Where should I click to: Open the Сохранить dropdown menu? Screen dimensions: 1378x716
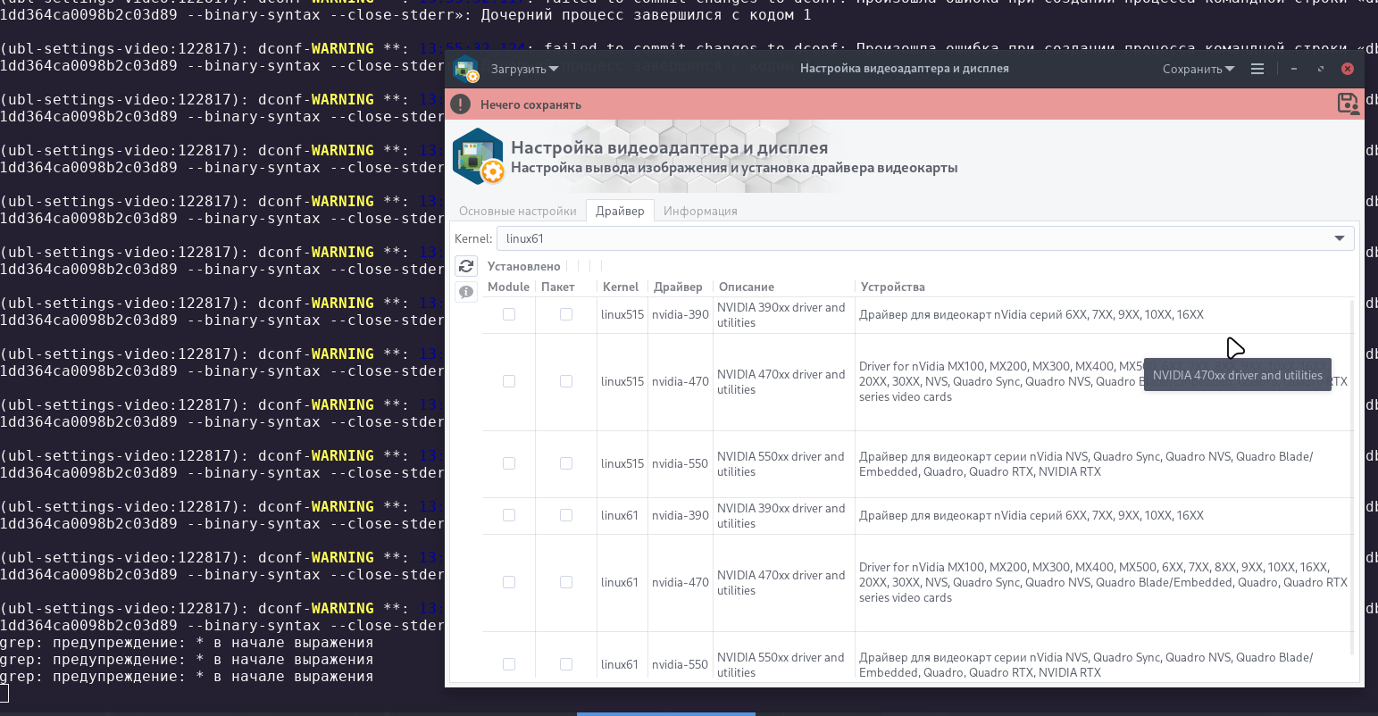coord(1198,69)
